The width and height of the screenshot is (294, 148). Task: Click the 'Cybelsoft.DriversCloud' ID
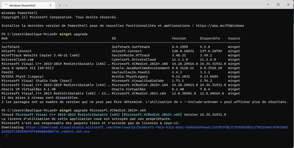tap(134, 60)
